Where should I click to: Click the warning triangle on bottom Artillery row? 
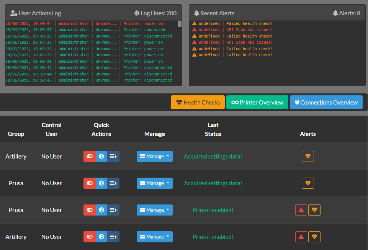click(301, 237)
